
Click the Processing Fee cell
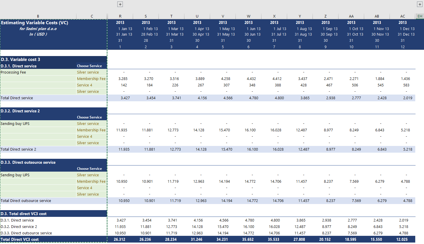pos(38,72)
